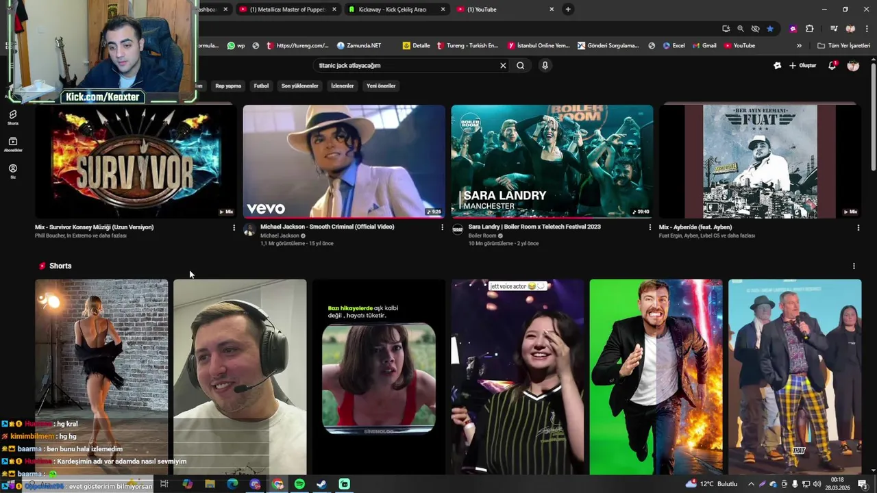This screenshot has height=493, width=877.
Task: Click Sara Landry video title
Action: 534,227
